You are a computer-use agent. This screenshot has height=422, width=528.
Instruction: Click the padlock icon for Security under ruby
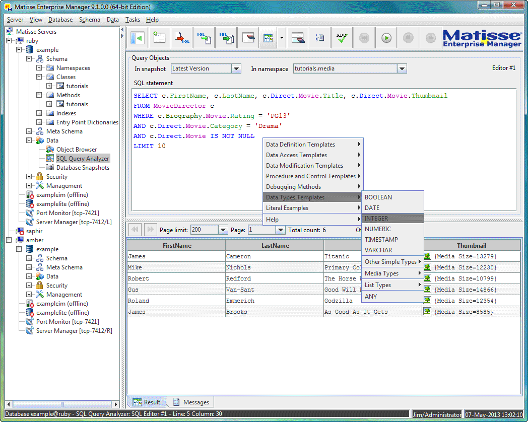click(40, 176)
